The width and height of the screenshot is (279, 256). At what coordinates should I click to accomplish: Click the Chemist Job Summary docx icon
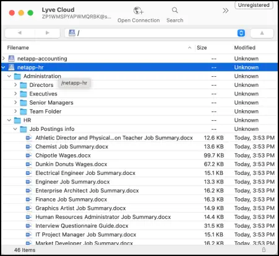[29, 147]
